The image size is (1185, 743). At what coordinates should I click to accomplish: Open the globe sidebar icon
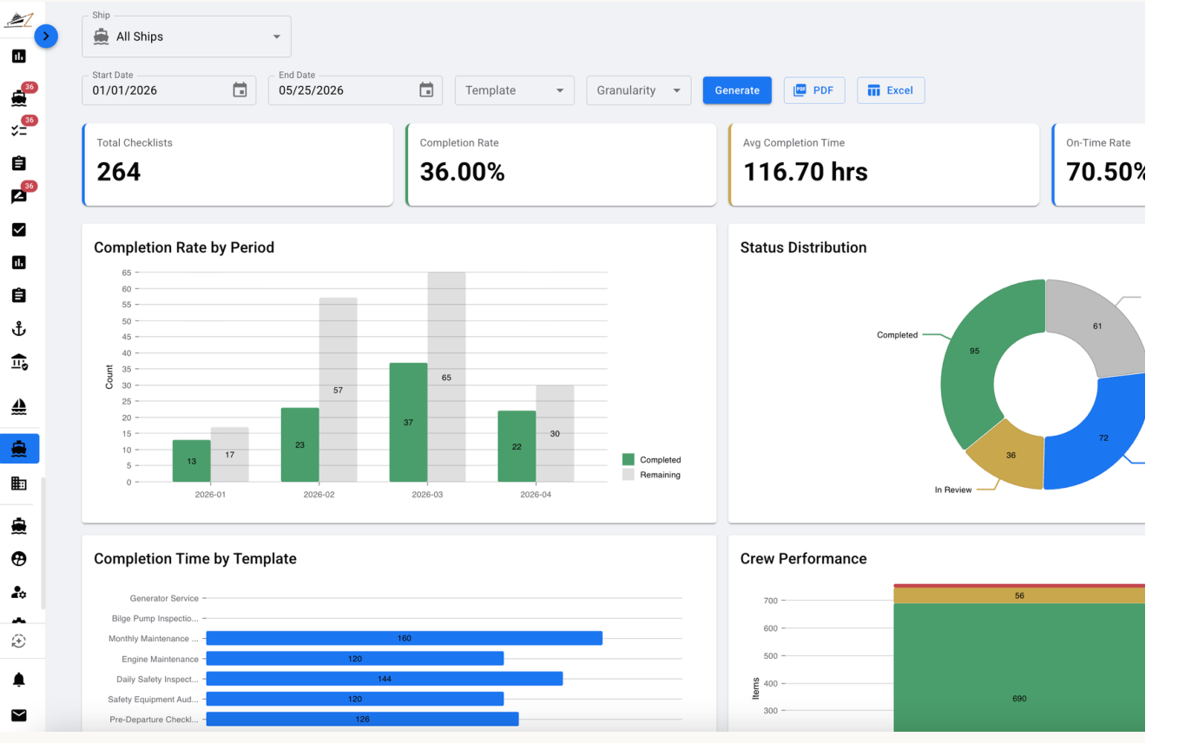point(19,559)
